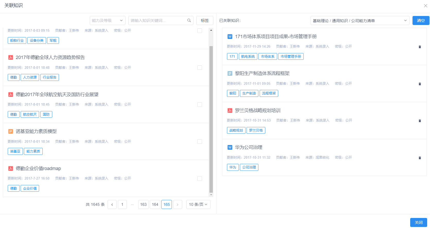Click the left list scrollbar thumb
The image size is (430, 228).
pyautogui.click(x=211, y=119)
